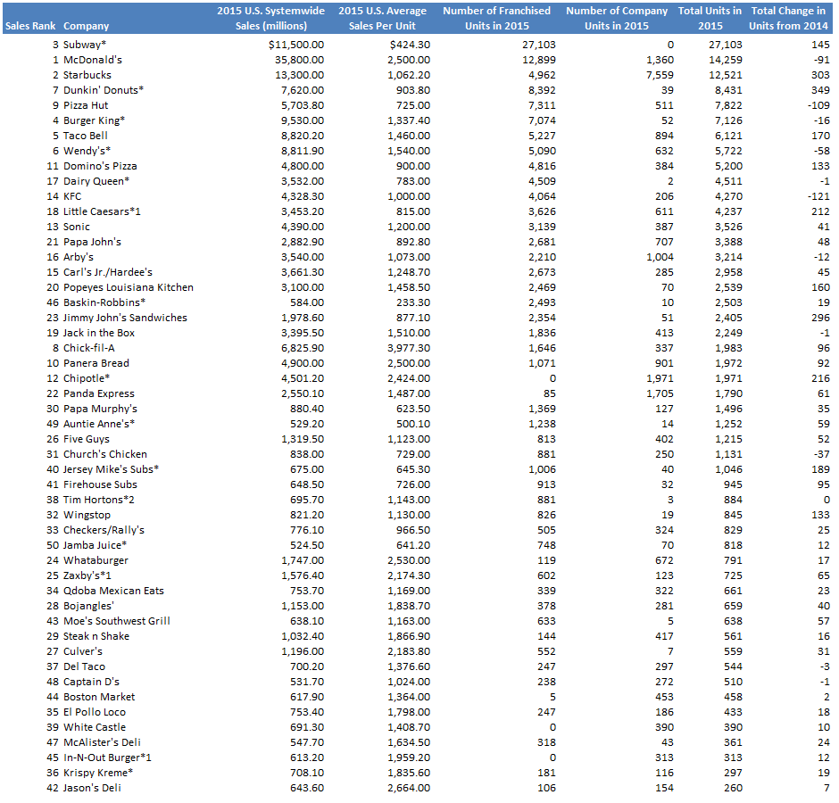Select the Five Guys cell
Image resolution: width=839 pixels, height=803 pixels.
(87, 439)
